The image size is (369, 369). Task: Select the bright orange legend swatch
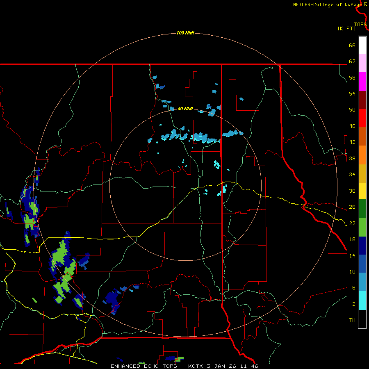[362, 155]
